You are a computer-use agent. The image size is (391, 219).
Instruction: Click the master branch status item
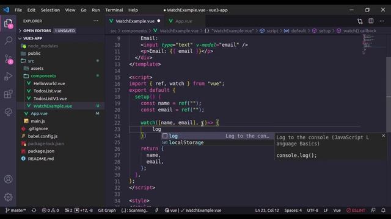tap(16, 210)
